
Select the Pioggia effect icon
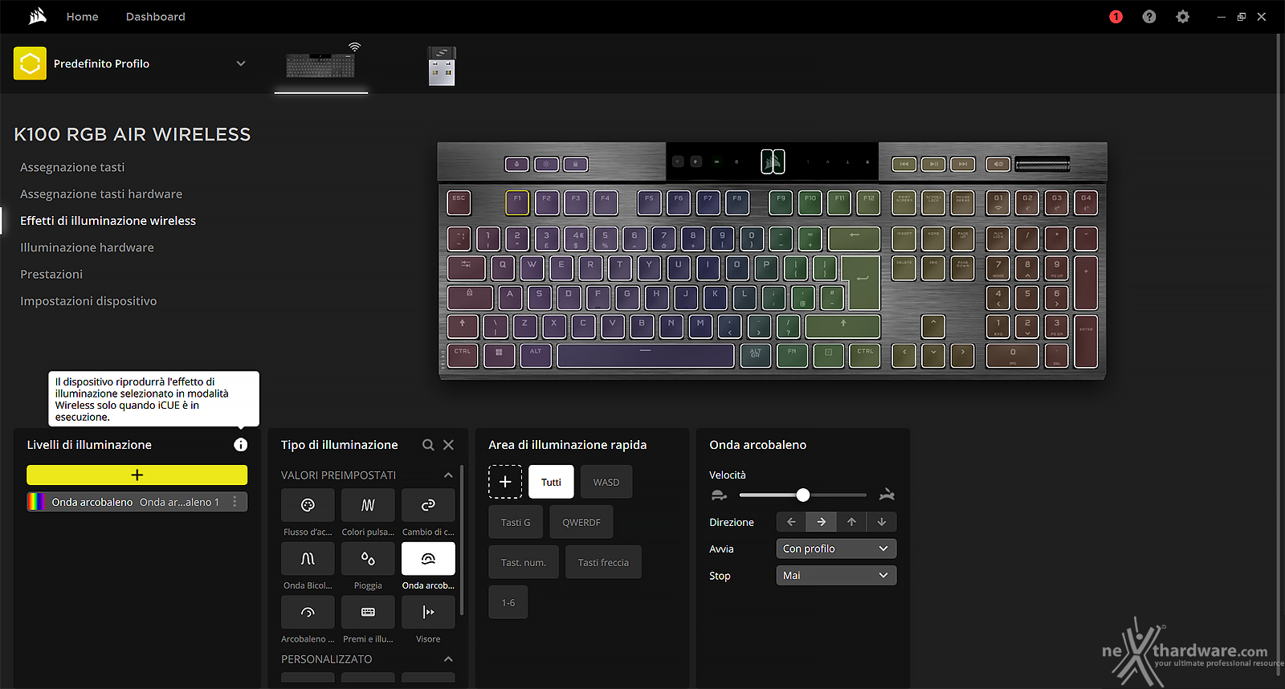click(x=368, y=559)
